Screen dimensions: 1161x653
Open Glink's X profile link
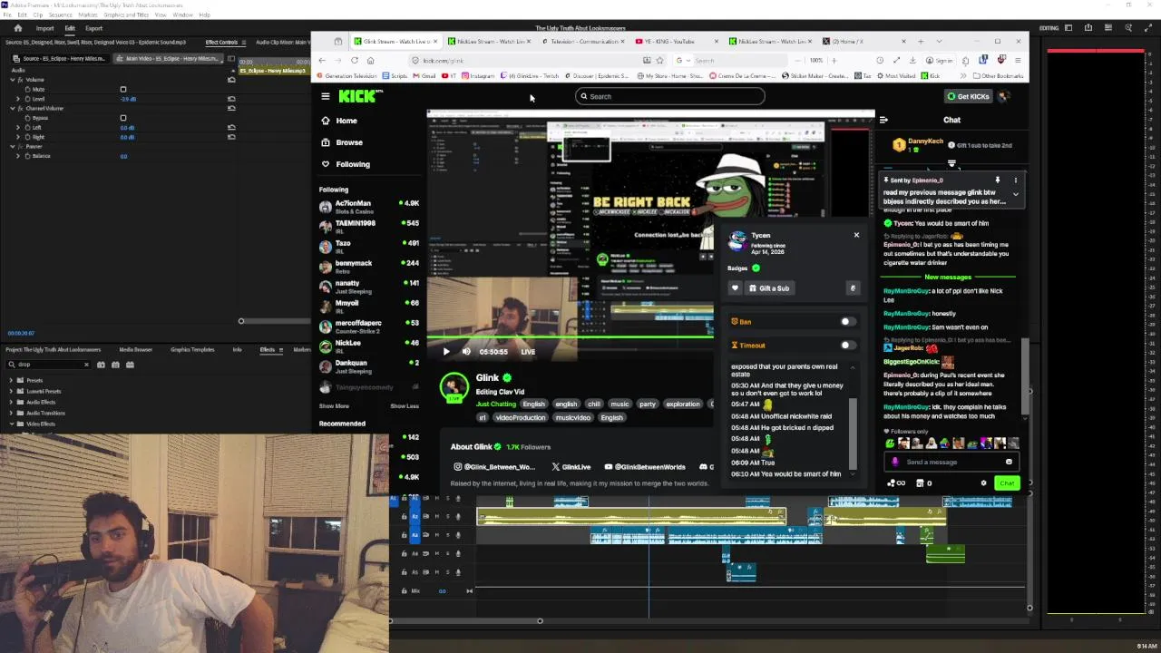571,467
